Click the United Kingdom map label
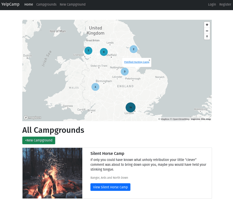This screenshot has width=233, height=201. pos(95,30)
